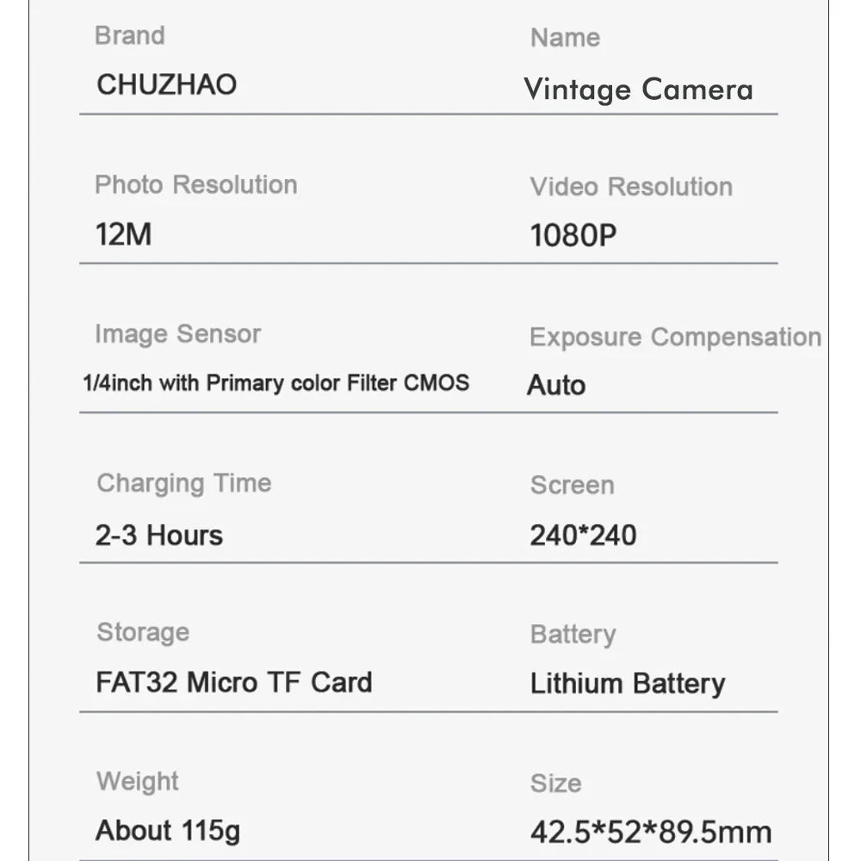The height and width of the screenshot is (861, 861).
Task: Select the FAT32 Micro TF Card text
Action: click(x=234, y=683)
